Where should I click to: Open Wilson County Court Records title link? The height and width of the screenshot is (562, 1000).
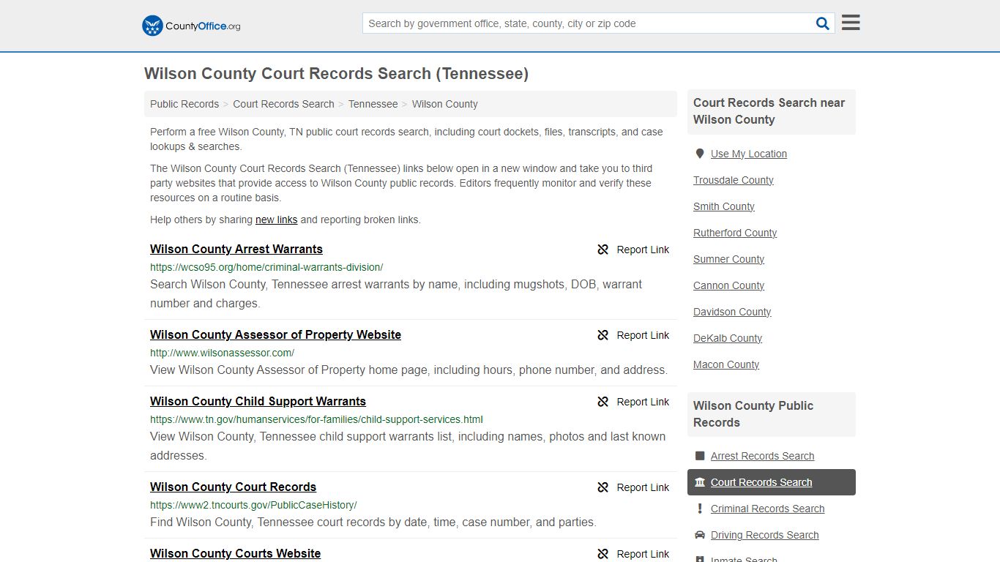(233, 487)
